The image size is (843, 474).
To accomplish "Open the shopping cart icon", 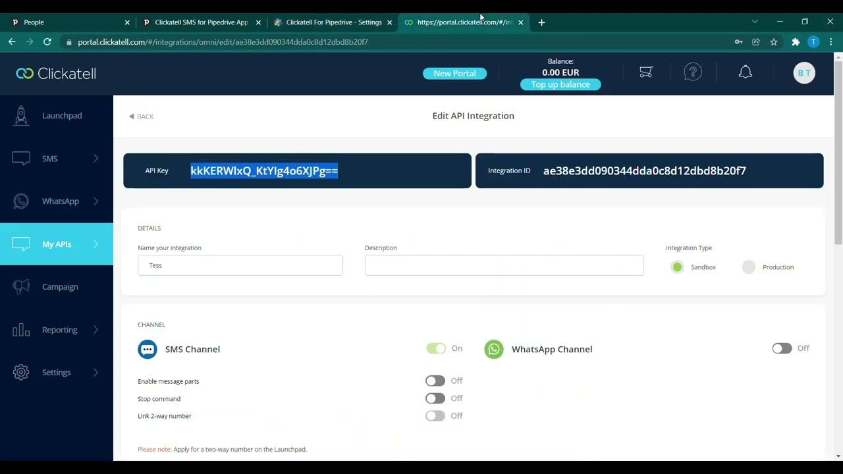I will 646,72.
